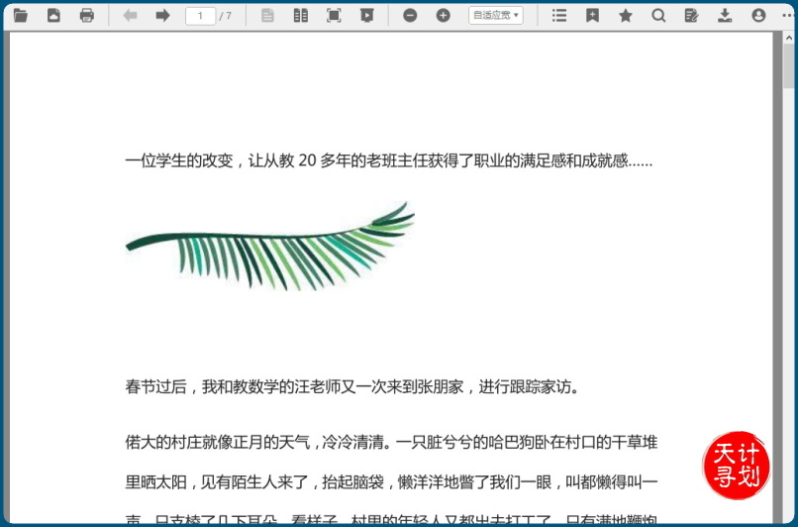
Task: Open the more options ellipsis menu
Action: (788, 15)
